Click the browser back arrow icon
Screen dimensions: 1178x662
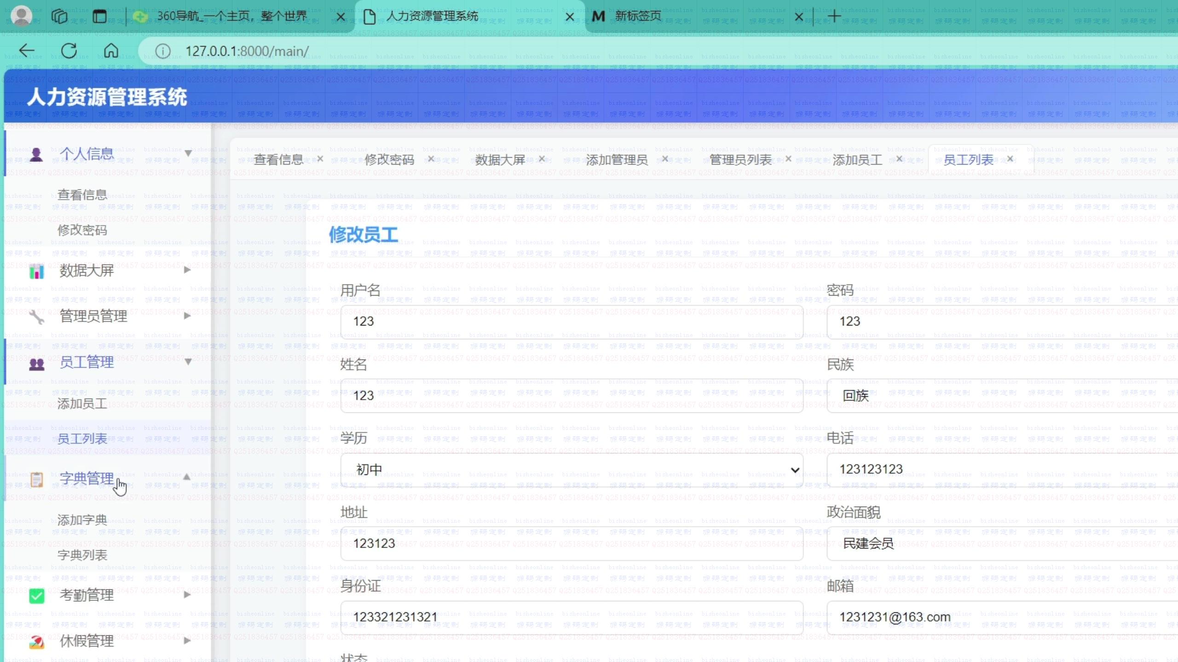click(27, 51)
